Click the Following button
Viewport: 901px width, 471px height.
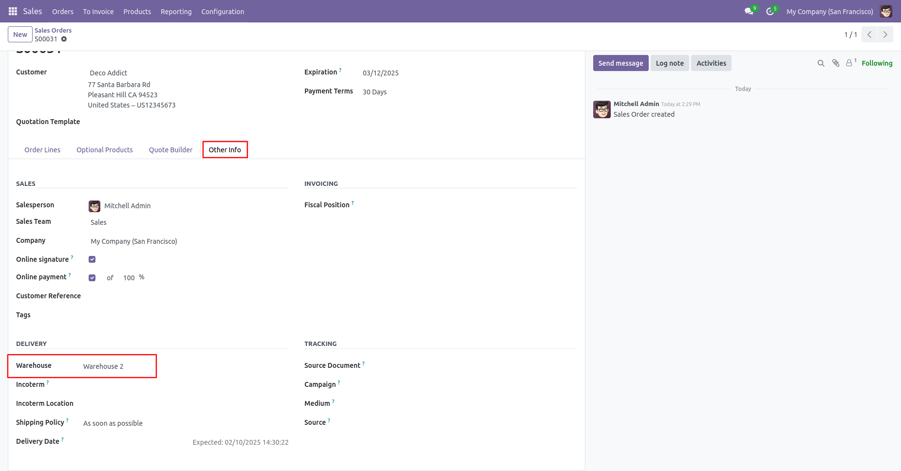click(x=877, y=63)
